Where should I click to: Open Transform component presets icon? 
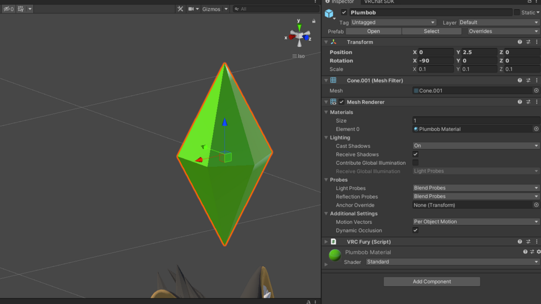528,42
